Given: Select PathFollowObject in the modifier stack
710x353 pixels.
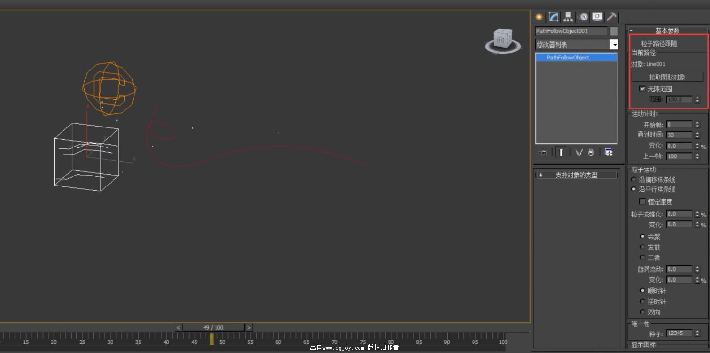Looking at the screenshot, I should click(576, 58).
